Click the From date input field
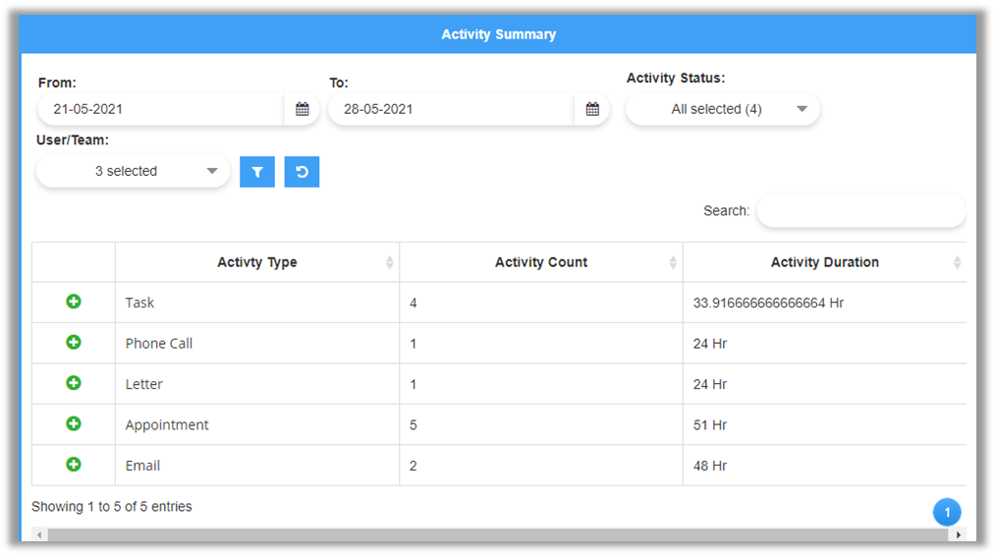Screen dimensions: 996x556 [x=162, y=109]
